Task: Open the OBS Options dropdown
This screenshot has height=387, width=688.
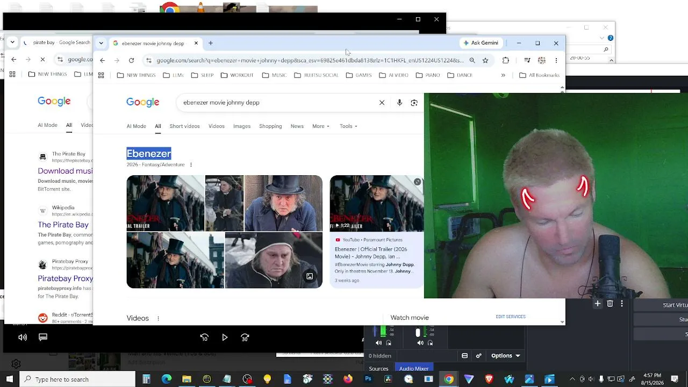Action: pos(506,356)
